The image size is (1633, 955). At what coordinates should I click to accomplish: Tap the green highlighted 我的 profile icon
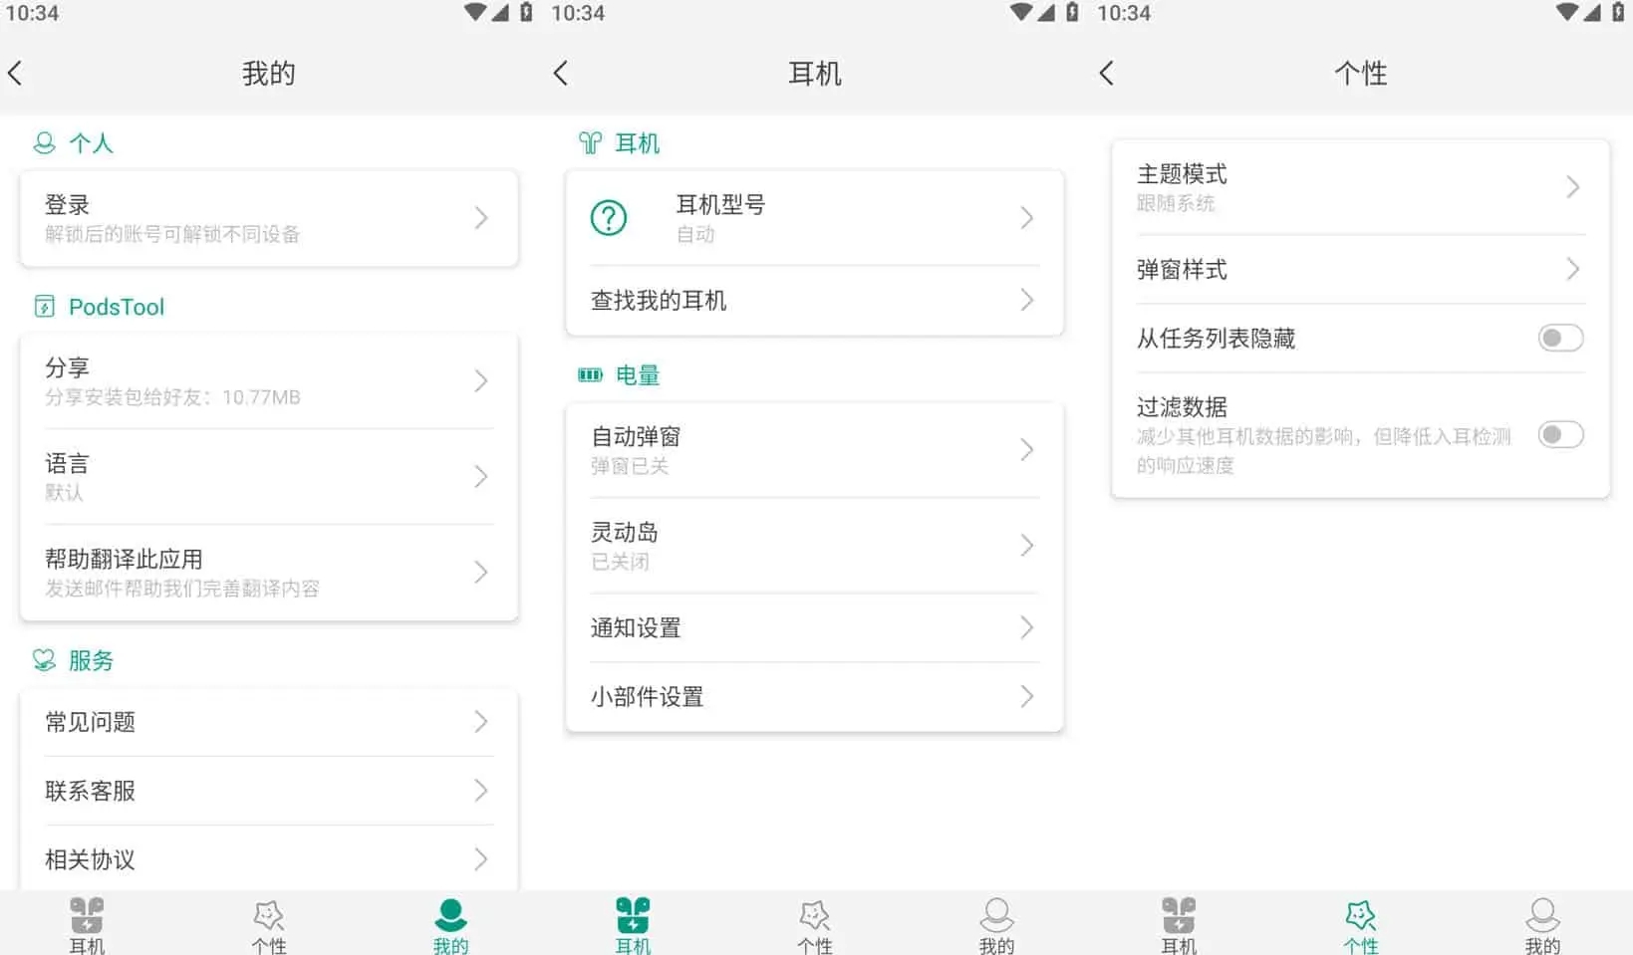[450, 915]
